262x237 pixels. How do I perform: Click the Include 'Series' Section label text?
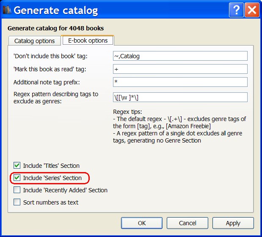(x=52, y=178)
